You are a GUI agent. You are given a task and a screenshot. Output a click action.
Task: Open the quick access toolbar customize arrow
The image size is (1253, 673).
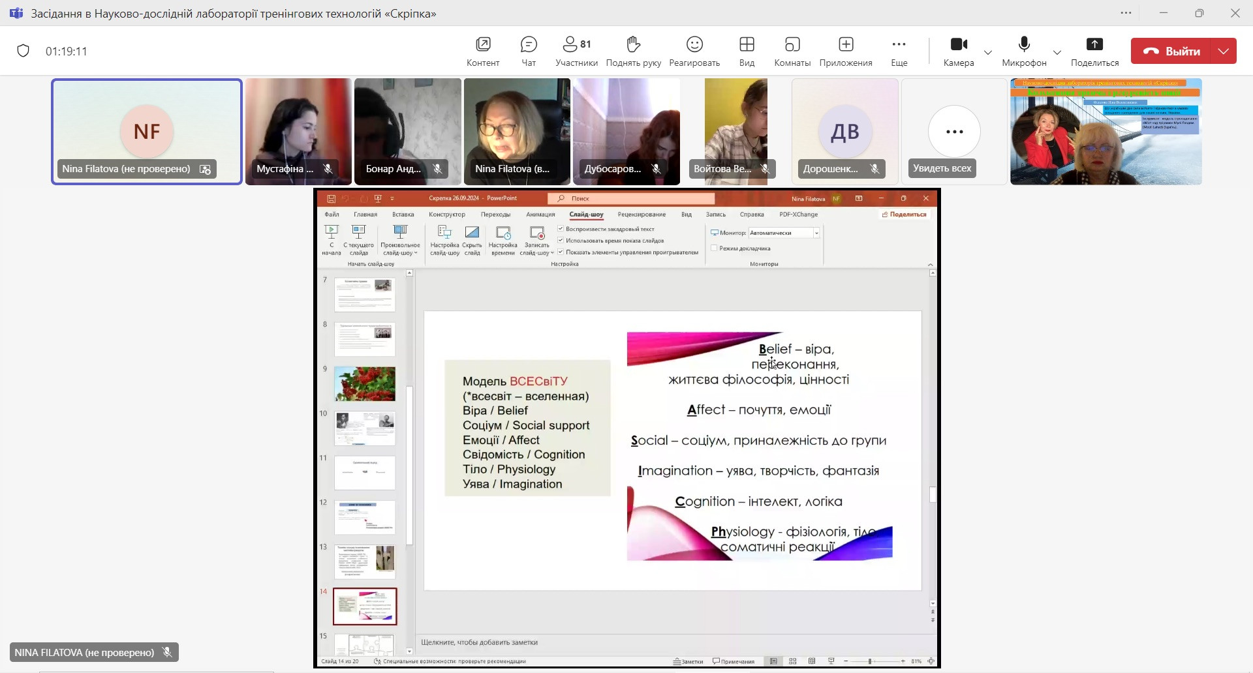pyautogui.click(x=392, y=198)
